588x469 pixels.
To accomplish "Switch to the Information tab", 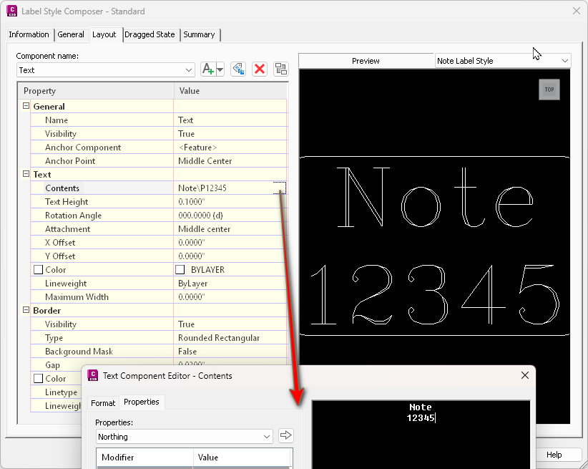I will pyautogui.click(x=29, y=34).
